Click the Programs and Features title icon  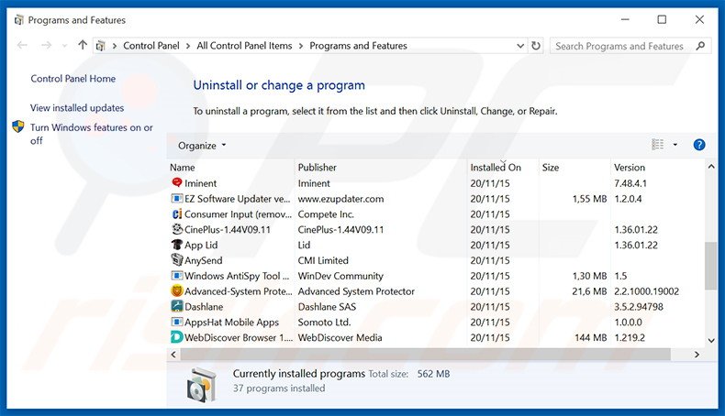coord(18,20)
